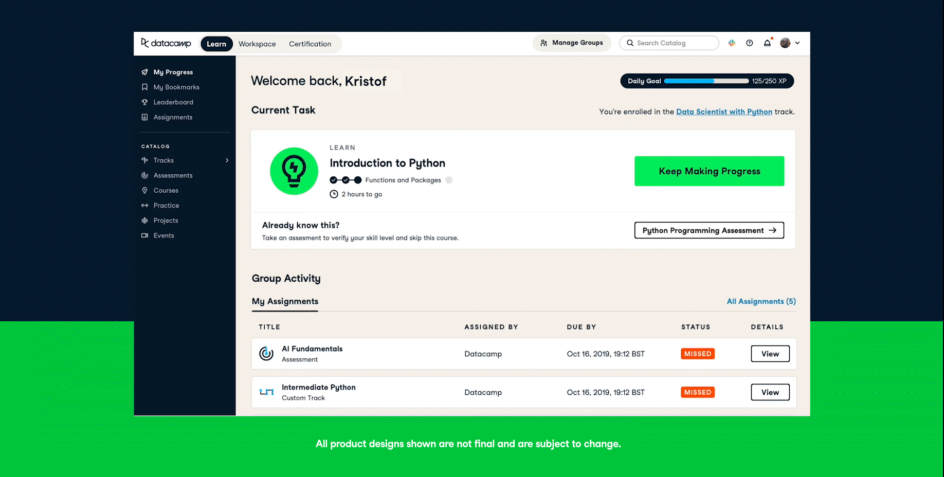This screenshot has height=477, width=944.
Task: Click the Leaderboard trophy icon
Action: pyautogui.click(x=144, y=102)
